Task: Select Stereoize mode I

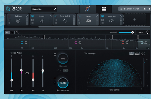Action: (x=60, y=71)
